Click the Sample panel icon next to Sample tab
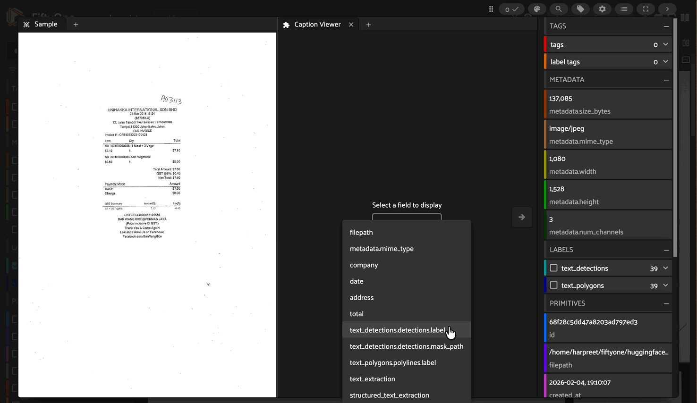The height and width of the screenshot is (403, 697). tap(26, 25)
